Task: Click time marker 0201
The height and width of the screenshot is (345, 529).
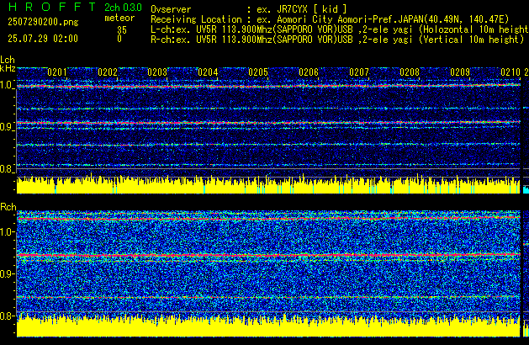Action: pyautogui.click(x=57, y=72)
